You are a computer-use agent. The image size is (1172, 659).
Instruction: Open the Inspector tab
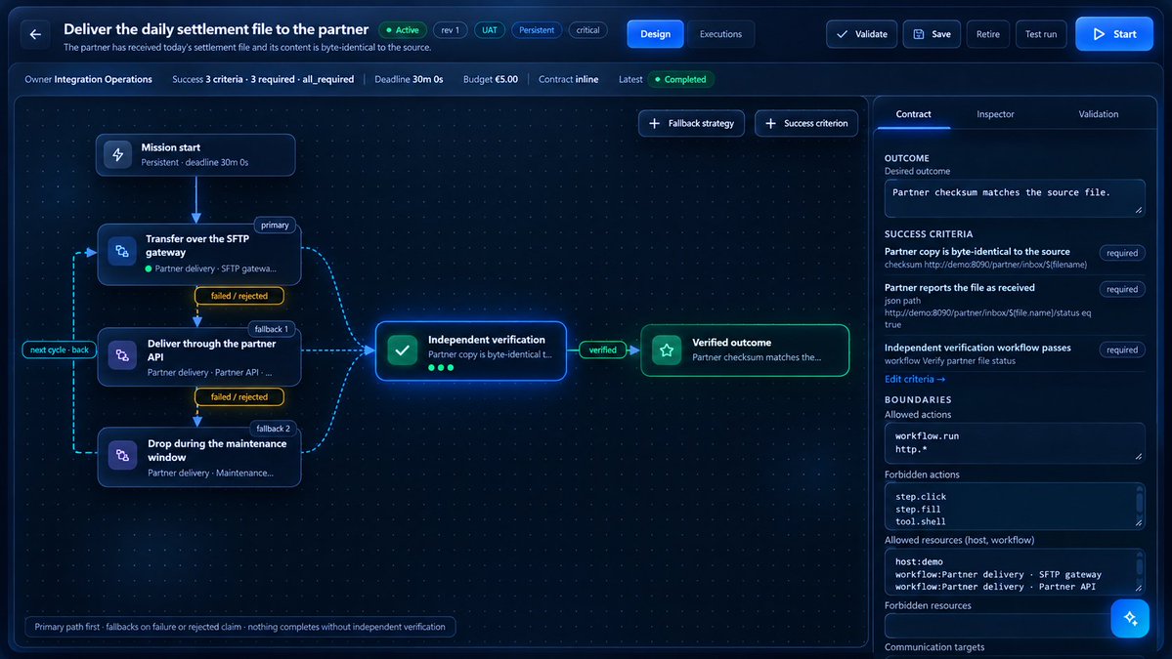point(995,114)
